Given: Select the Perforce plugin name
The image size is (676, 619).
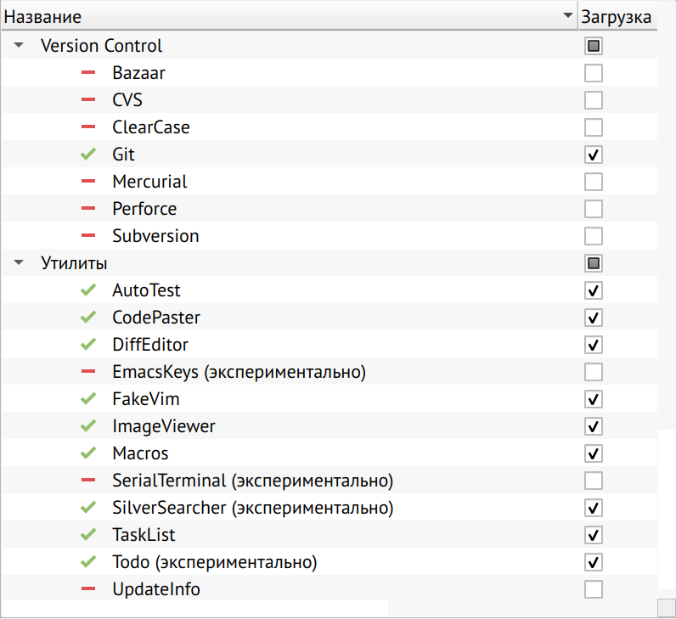Looking at the screenshot, I should click(144, 209).
